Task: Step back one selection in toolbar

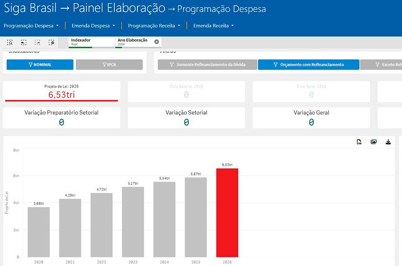Action: click(x=23, y=42)
